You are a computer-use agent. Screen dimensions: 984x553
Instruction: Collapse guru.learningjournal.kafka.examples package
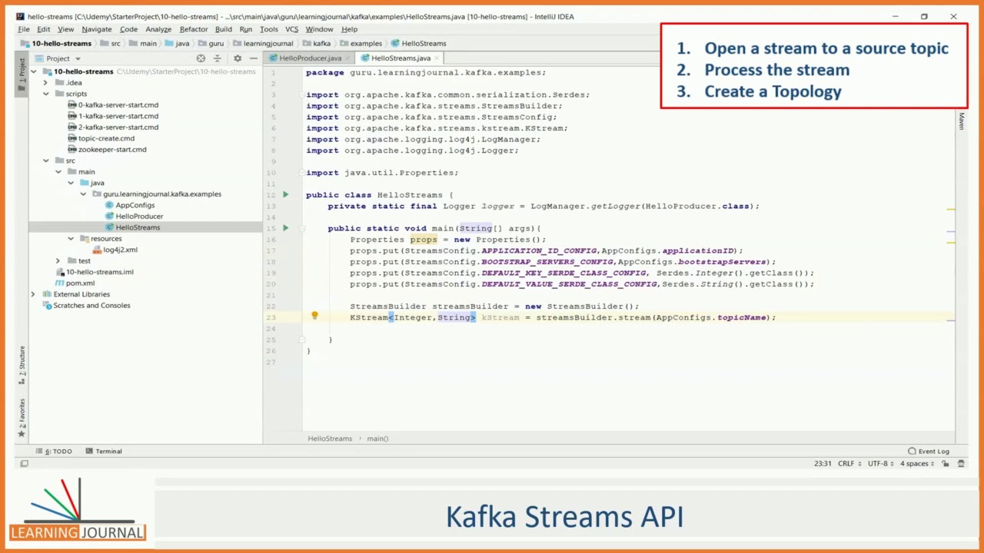click(83, 194)
